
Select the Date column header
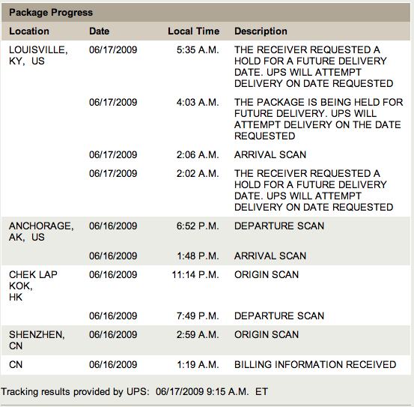pyautogui.click(x=100, y=31)
